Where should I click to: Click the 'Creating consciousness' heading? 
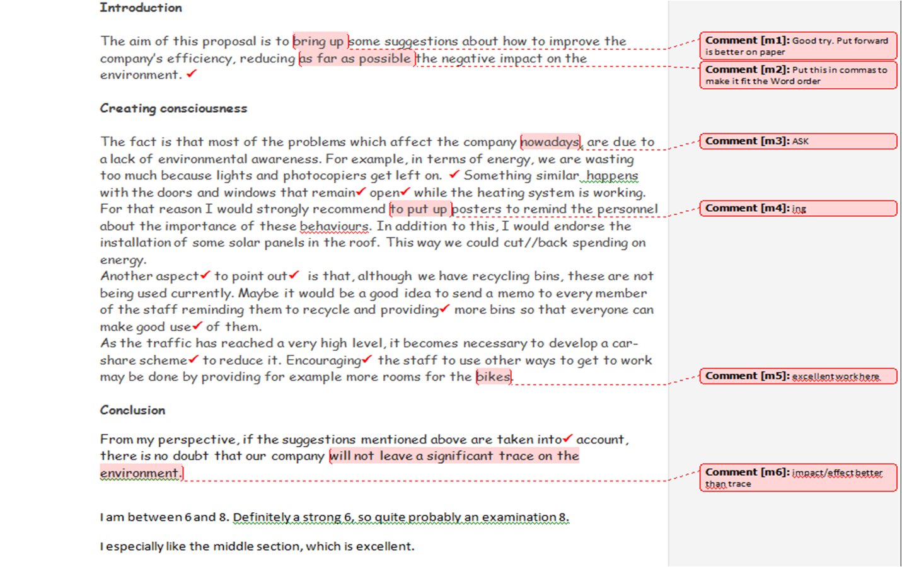pyautogui.click(x=173, y=108)
